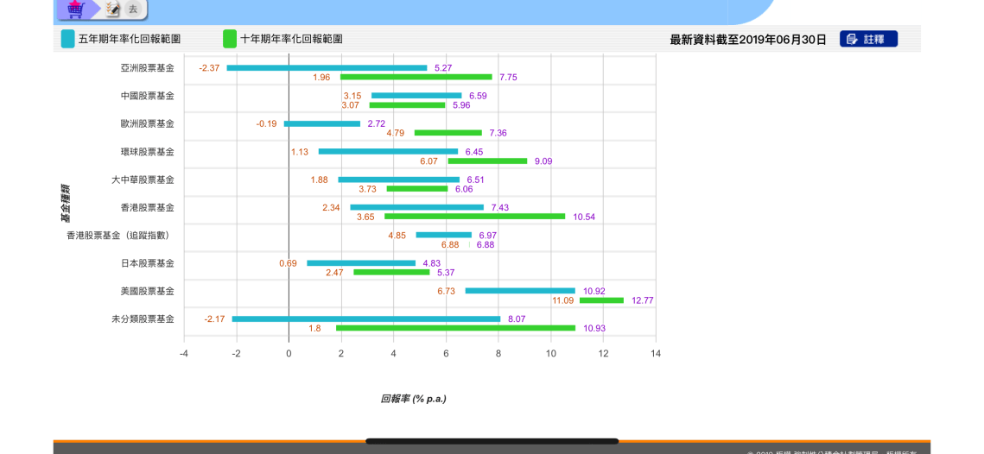
Task: Click the 五年期年率化回報範圍 legend label
Action: [130, 39]
